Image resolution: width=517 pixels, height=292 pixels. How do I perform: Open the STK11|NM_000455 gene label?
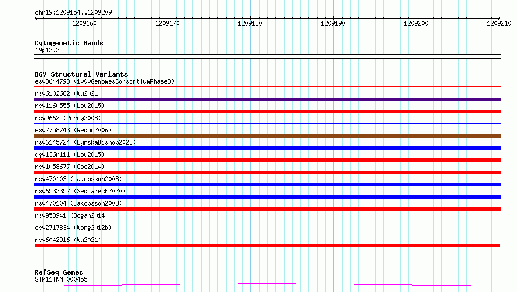(61, 279)
